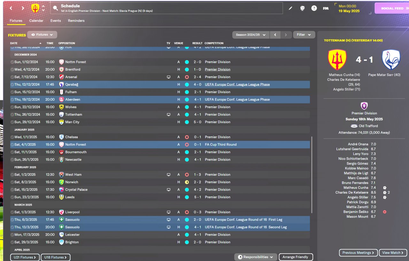Image resolution: width=409 pixels, height=261 pixels.
Task: Click the Aberdeen club badge
Action: pos(61,100)
